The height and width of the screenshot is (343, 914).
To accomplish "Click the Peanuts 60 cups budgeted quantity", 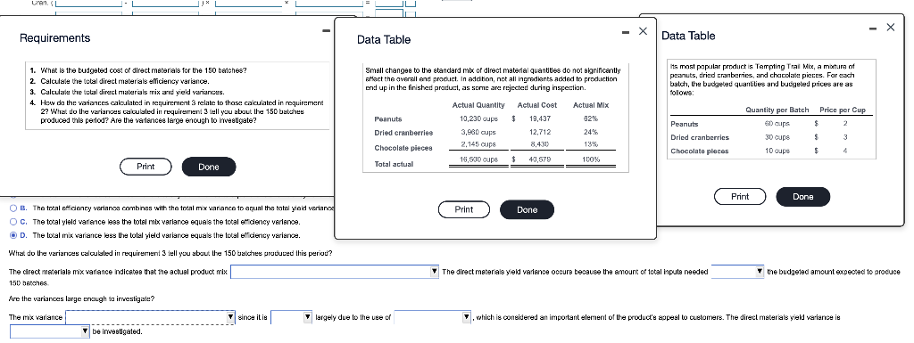I will (777, 123).
